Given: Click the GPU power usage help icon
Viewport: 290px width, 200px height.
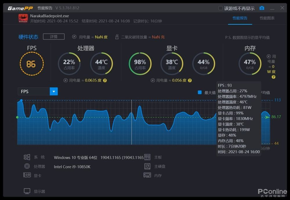Looking at the screenshot, I should (x=190, y=81).
